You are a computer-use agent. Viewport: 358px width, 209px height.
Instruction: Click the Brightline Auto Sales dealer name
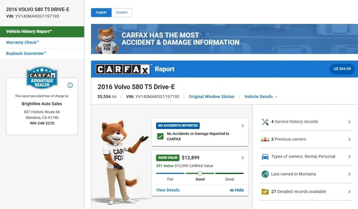42,104
